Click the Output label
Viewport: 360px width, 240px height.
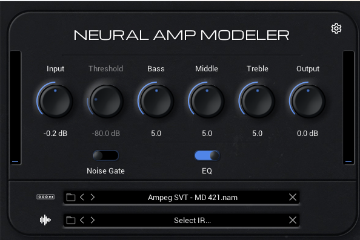(308, 69)
